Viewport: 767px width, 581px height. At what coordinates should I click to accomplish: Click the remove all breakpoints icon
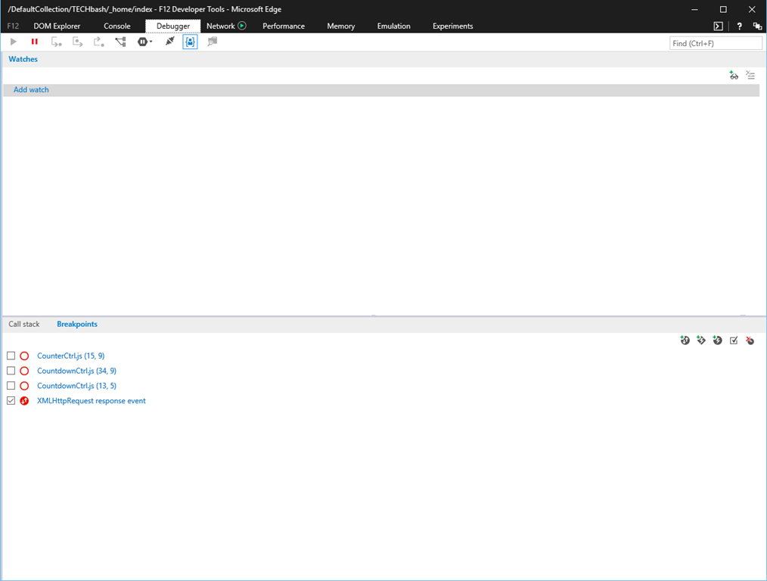coord(750,340)
